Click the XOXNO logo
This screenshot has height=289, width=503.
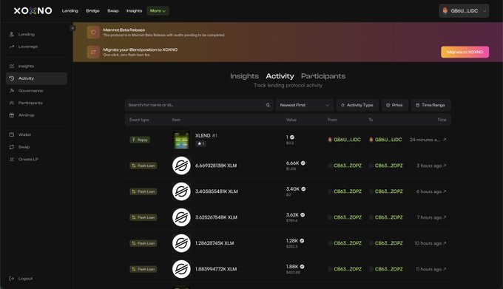(33, 10)
